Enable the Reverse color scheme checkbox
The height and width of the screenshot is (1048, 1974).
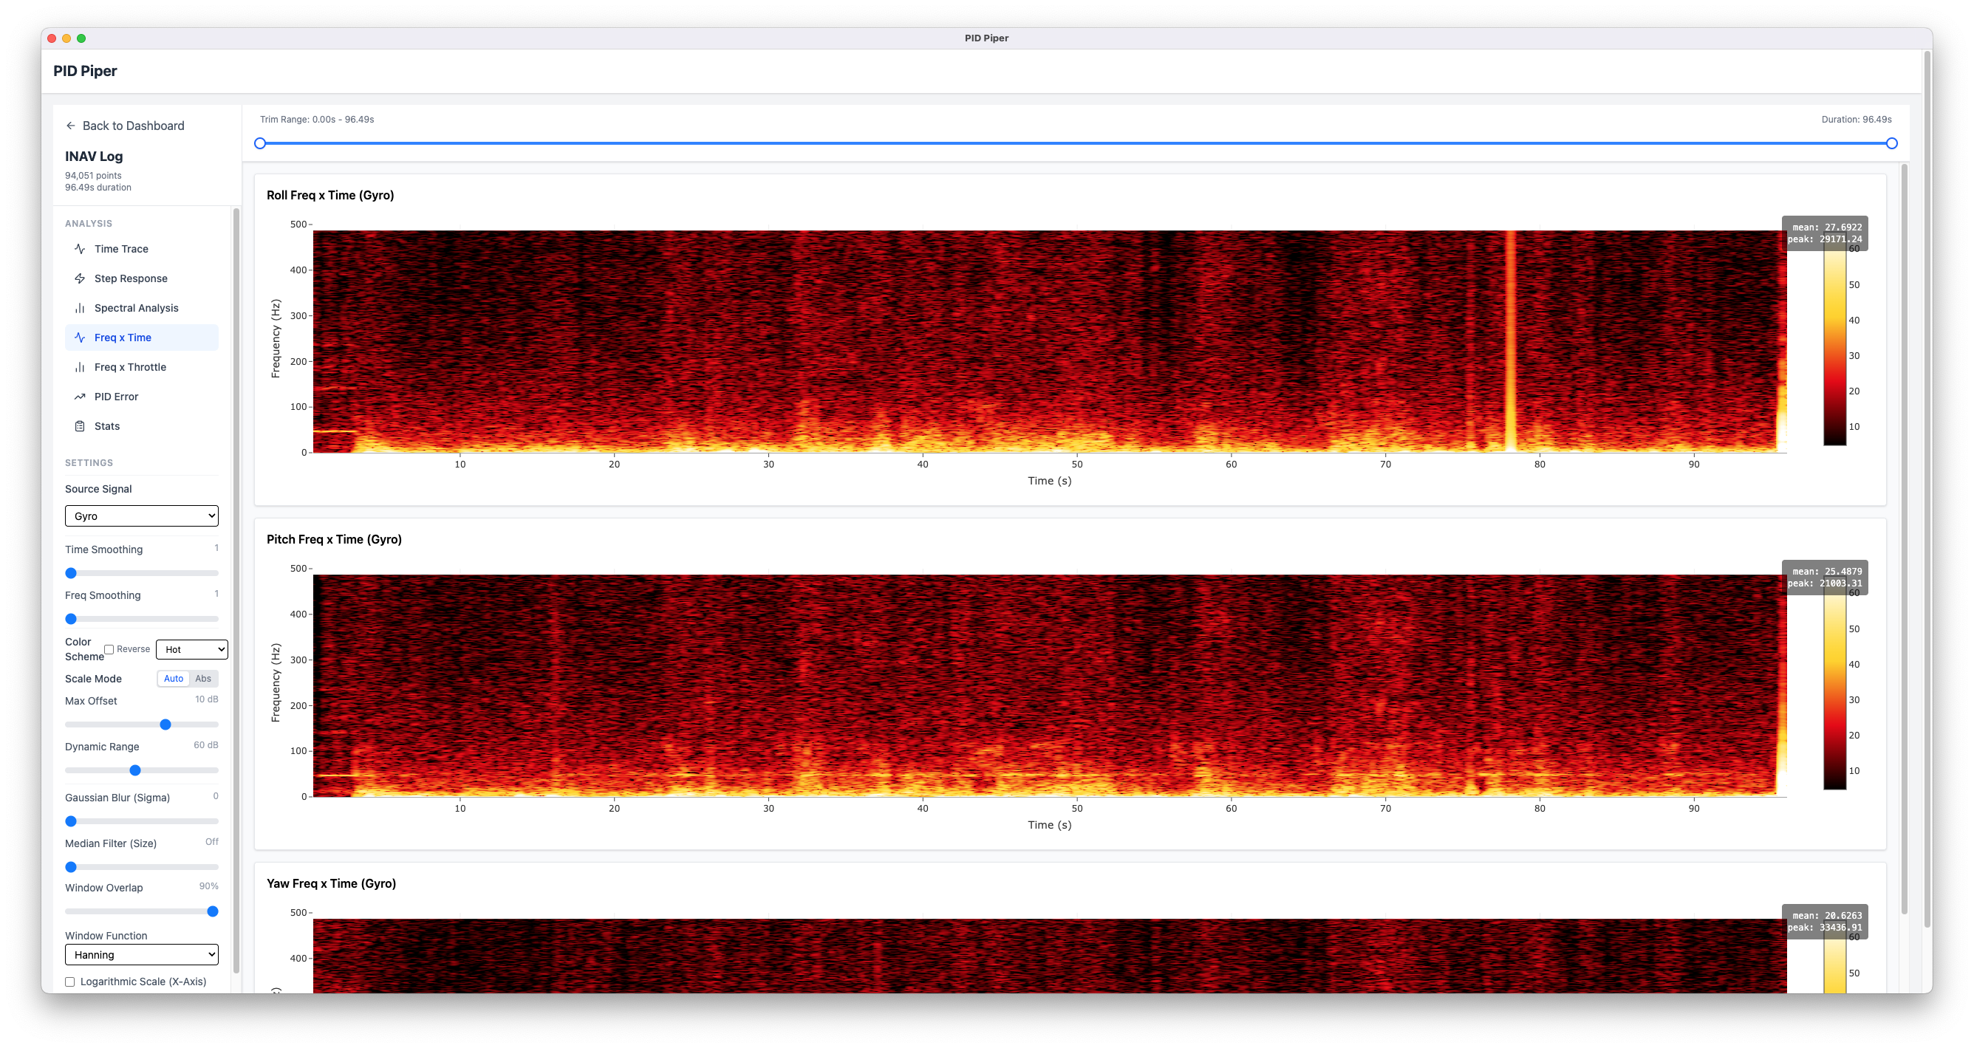coord(109,649)
